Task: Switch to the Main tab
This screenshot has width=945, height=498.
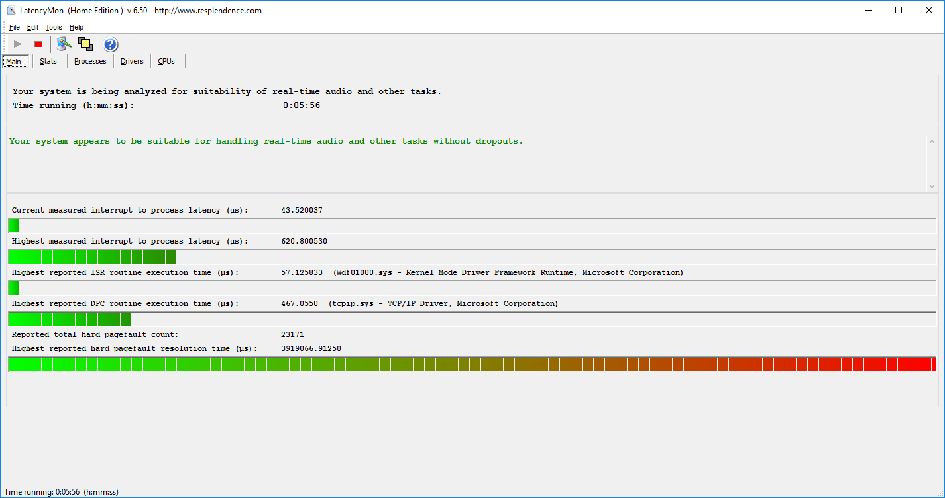Action: 15,62
